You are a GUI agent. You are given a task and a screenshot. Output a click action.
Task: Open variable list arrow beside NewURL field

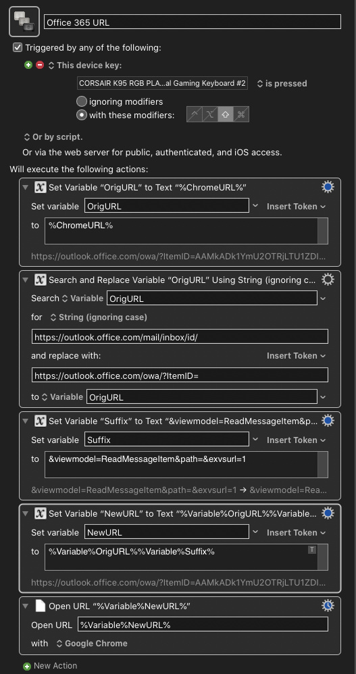(255, 532)
